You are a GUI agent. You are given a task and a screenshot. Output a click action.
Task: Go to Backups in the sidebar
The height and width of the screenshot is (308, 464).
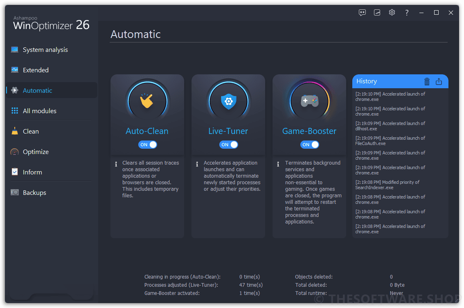52,192
